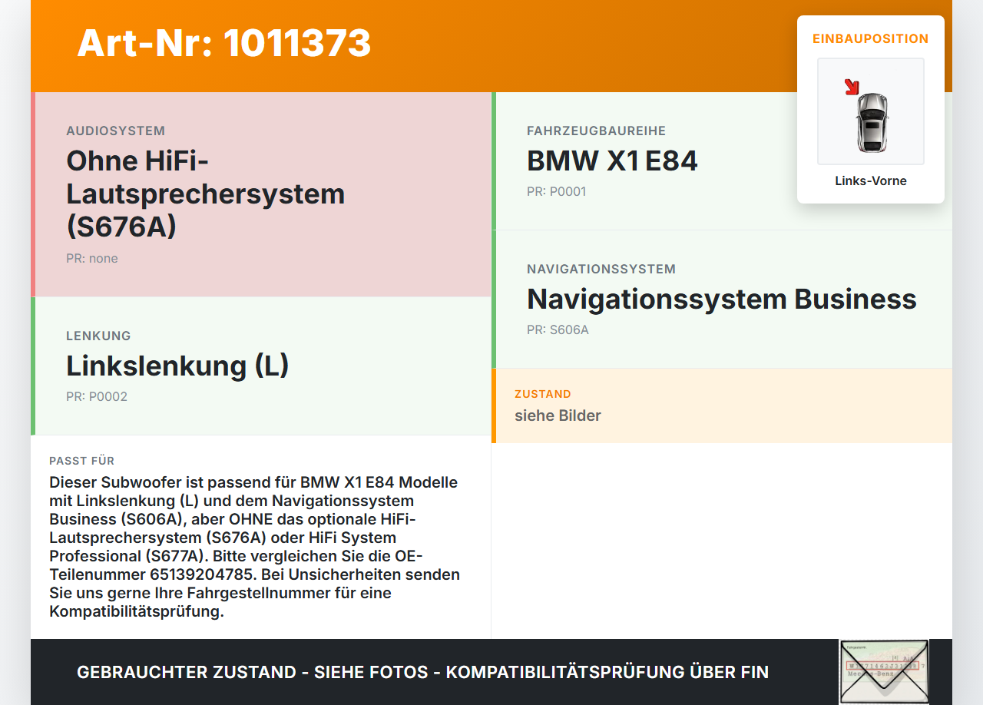Select the red arrow marker on the car graphic
Image resolution: width=983 pixels, height=705 pixels.
tap(851, 87)
